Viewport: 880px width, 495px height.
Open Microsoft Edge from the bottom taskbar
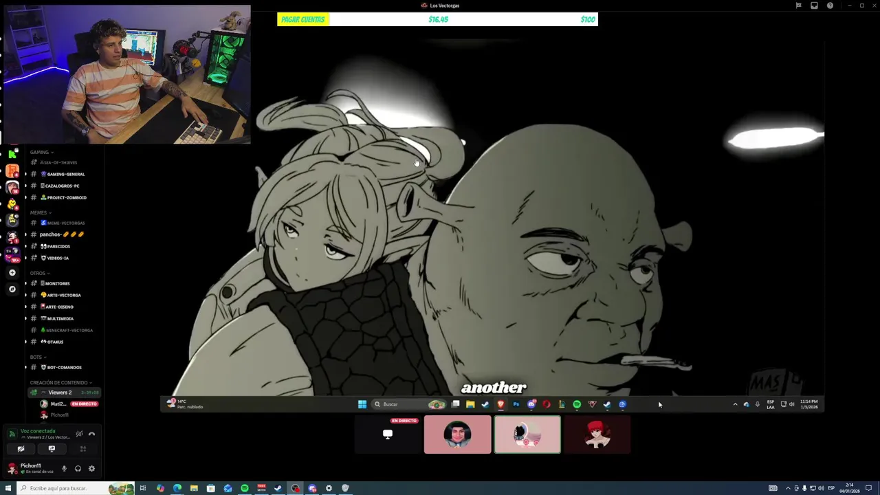click(x=177, y=488)
